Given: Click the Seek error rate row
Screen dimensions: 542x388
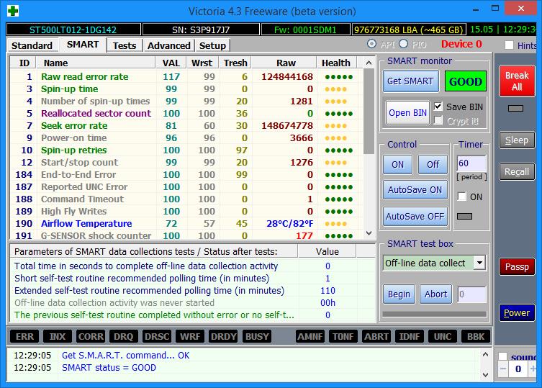Looking at the screenshot, I should point(186,125).
